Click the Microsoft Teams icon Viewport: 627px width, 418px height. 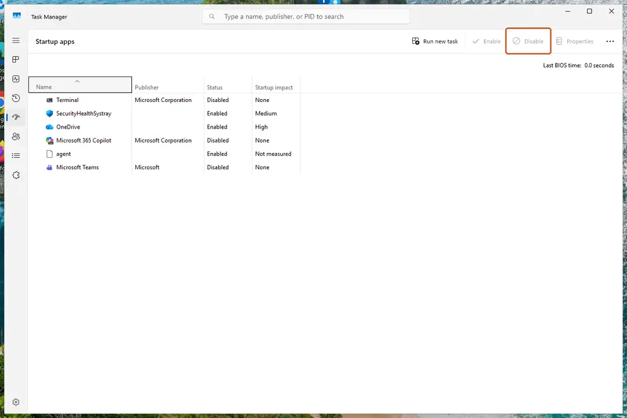49,168
